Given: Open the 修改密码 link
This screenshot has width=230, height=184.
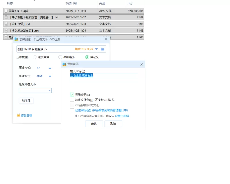Looking at the screenshot, I should (26, 115).
